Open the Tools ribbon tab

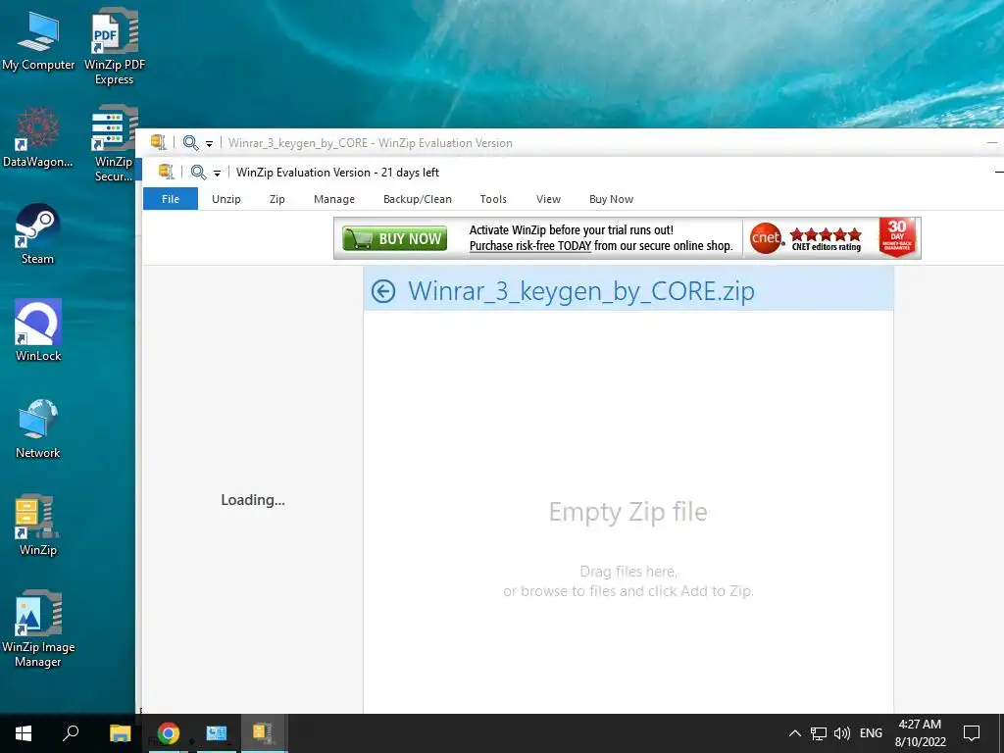coord(493,199)
